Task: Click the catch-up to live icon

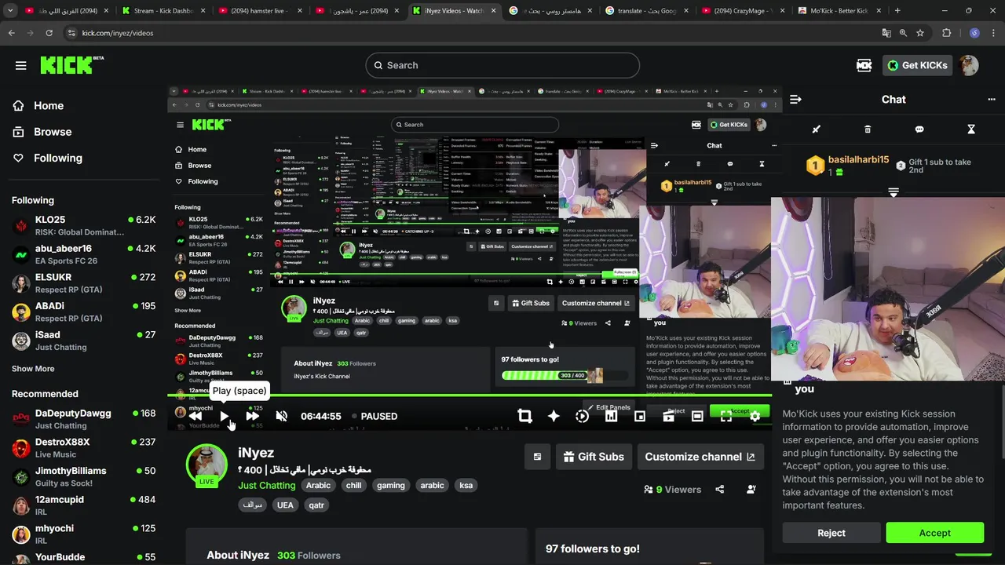Action: (x=582, y=416)
